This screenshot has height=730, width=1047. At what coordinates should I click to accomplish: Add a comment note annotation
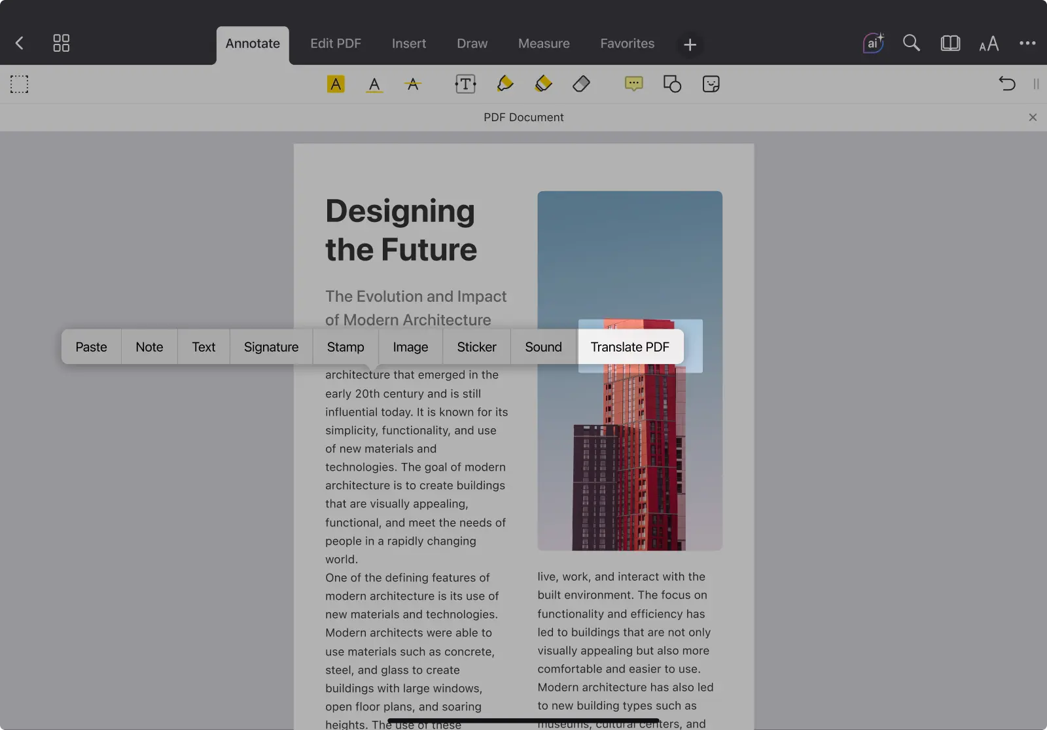tap(633, 84)
